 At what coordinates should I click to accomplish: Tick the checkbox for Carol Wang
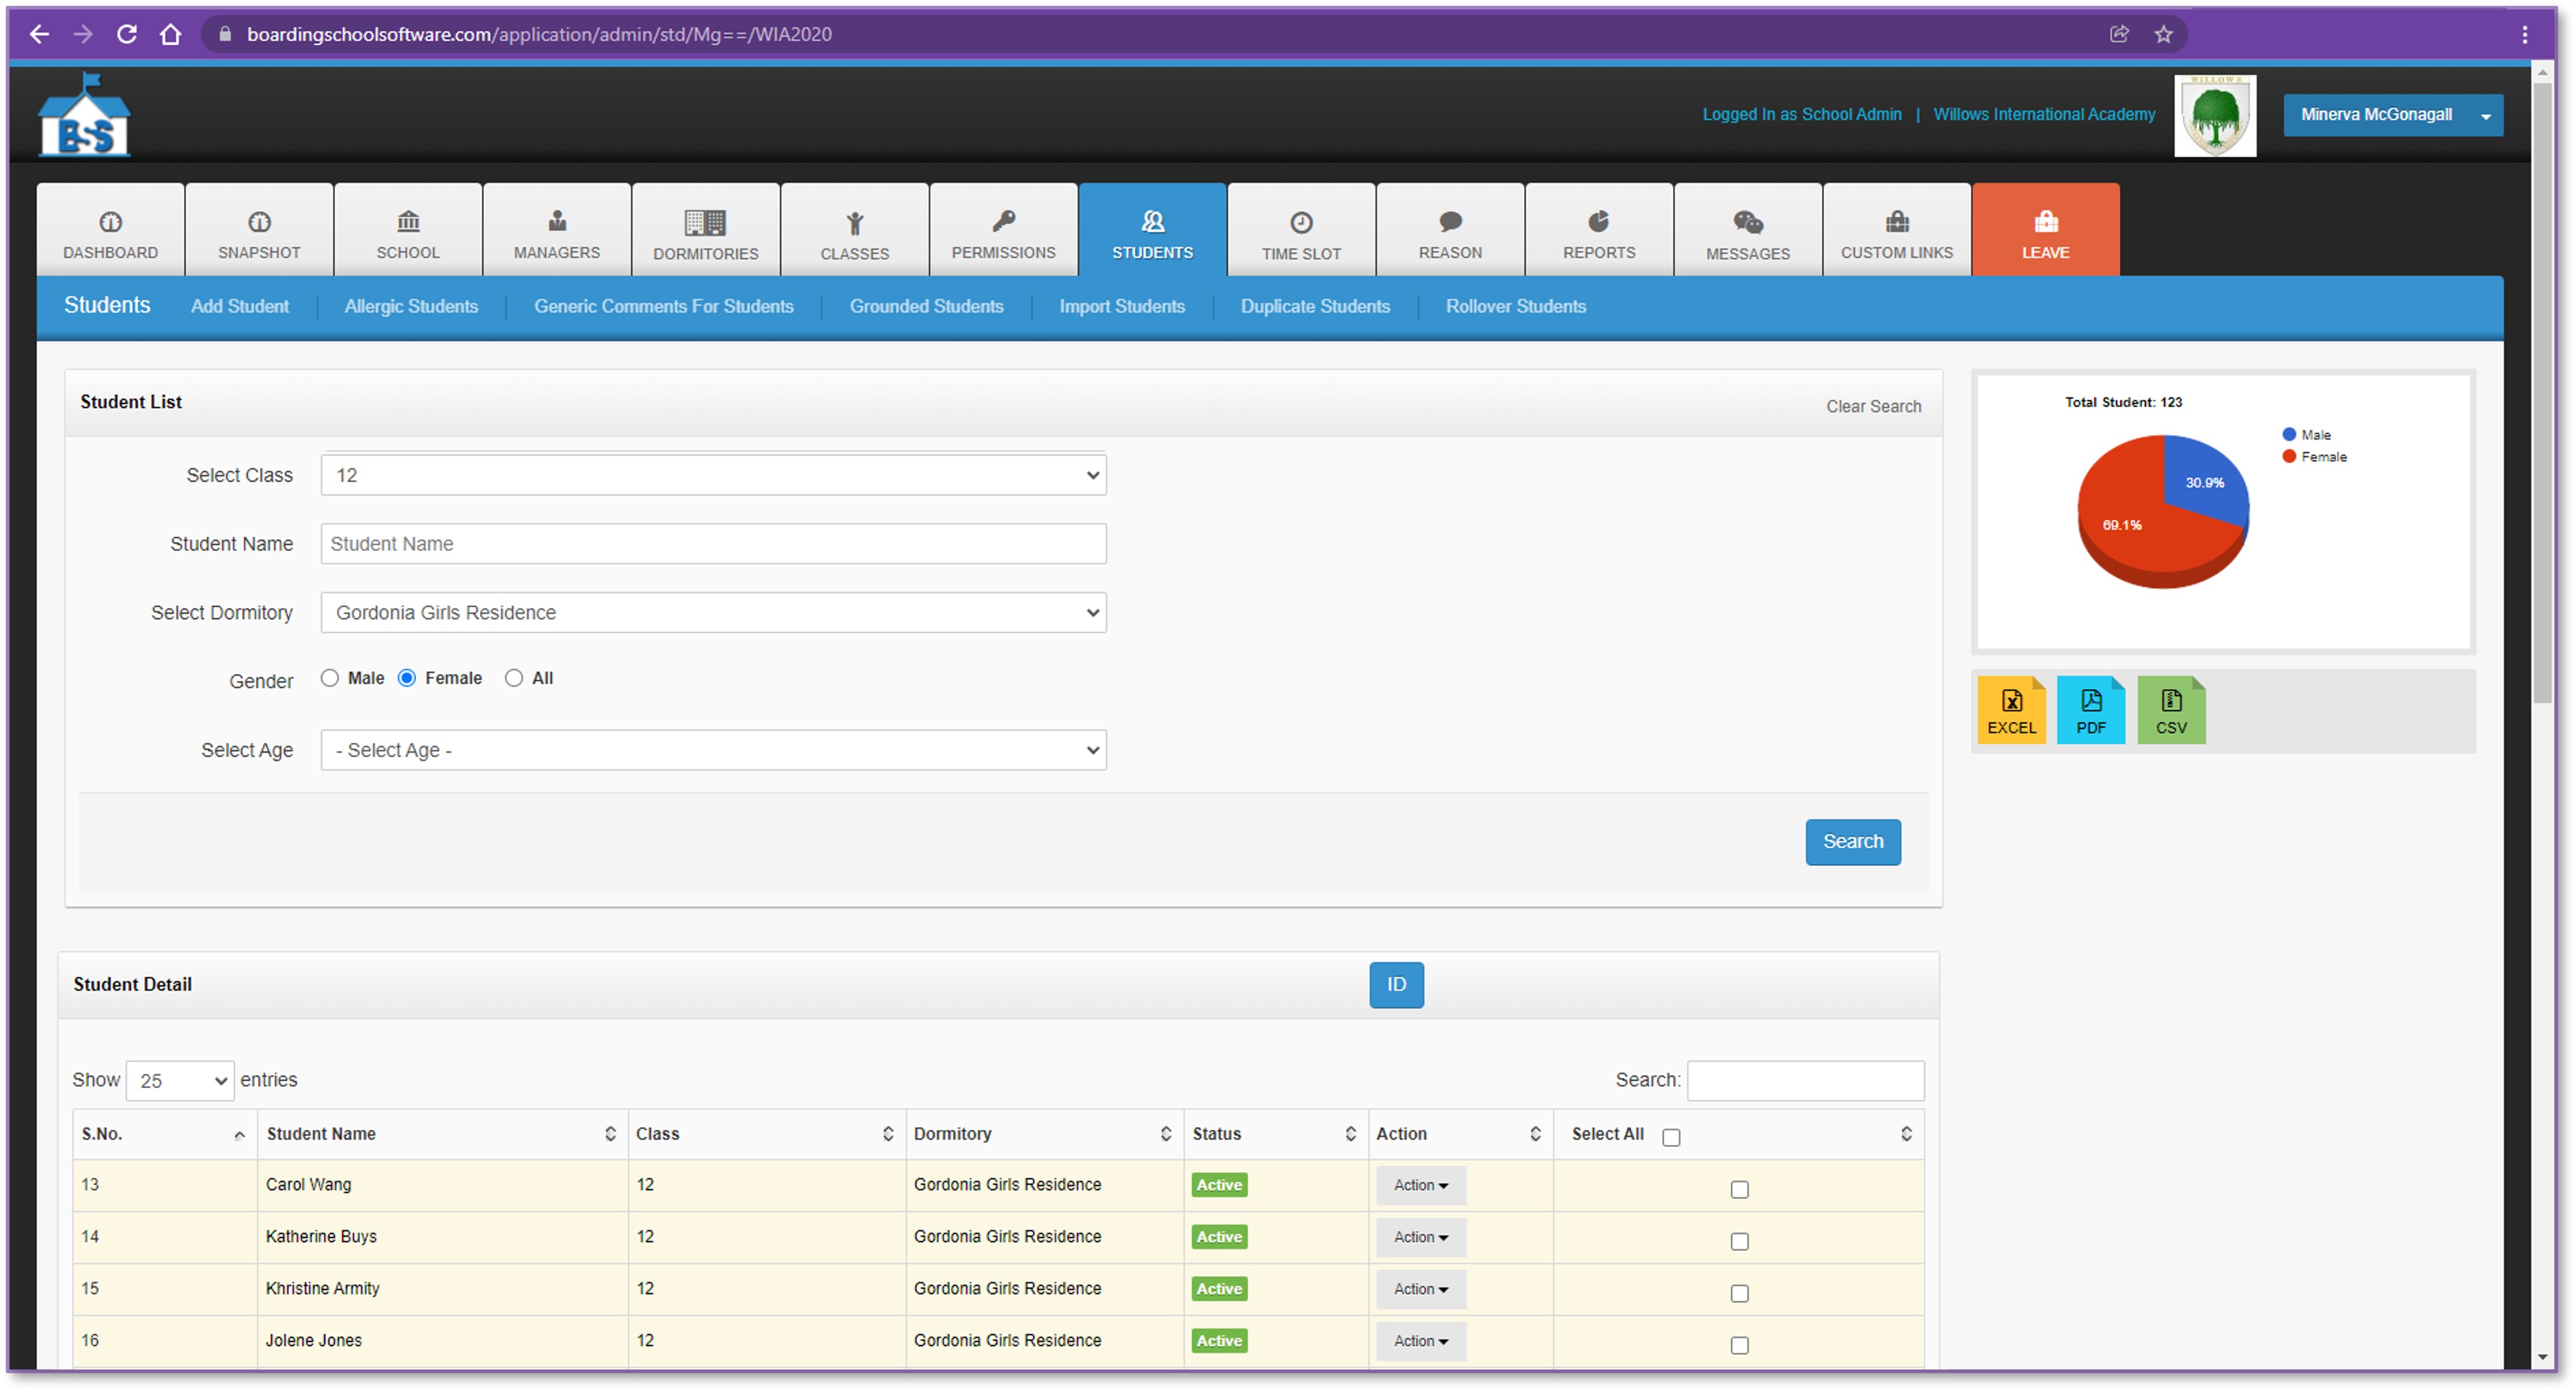tap(1739, 1189)
